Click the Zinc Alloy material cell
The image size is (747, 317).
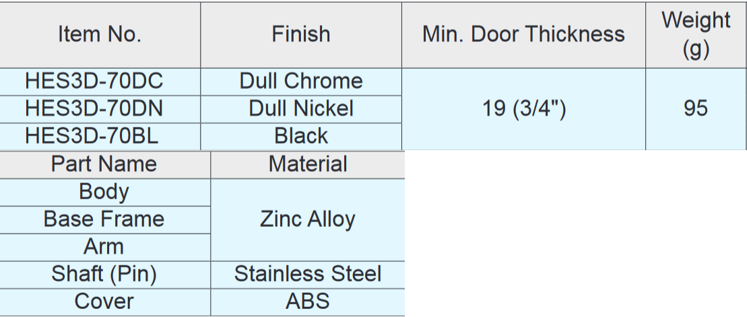308,219
